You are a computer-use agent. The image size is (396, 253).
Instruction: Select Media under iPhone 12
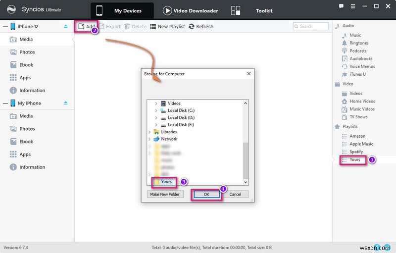[37, 40]
